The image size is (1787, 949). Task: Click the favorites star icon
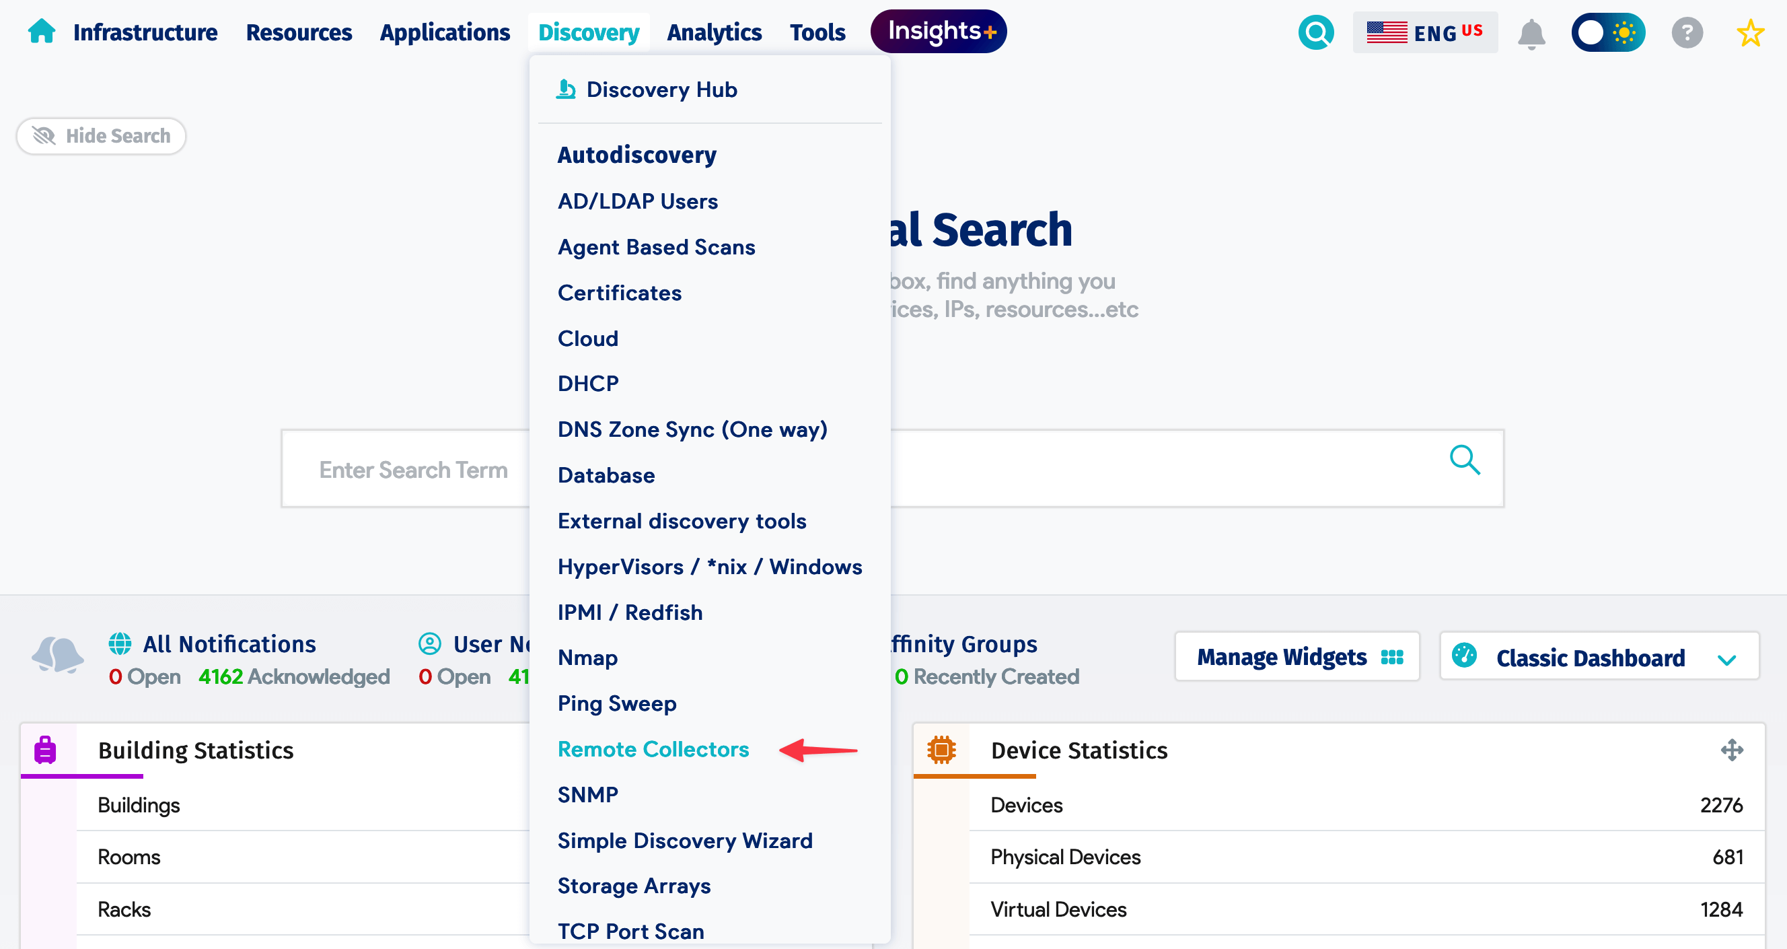pyautogui.click(x=1750, y=32)
